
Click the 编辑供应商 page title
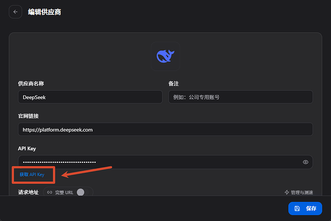44,12
